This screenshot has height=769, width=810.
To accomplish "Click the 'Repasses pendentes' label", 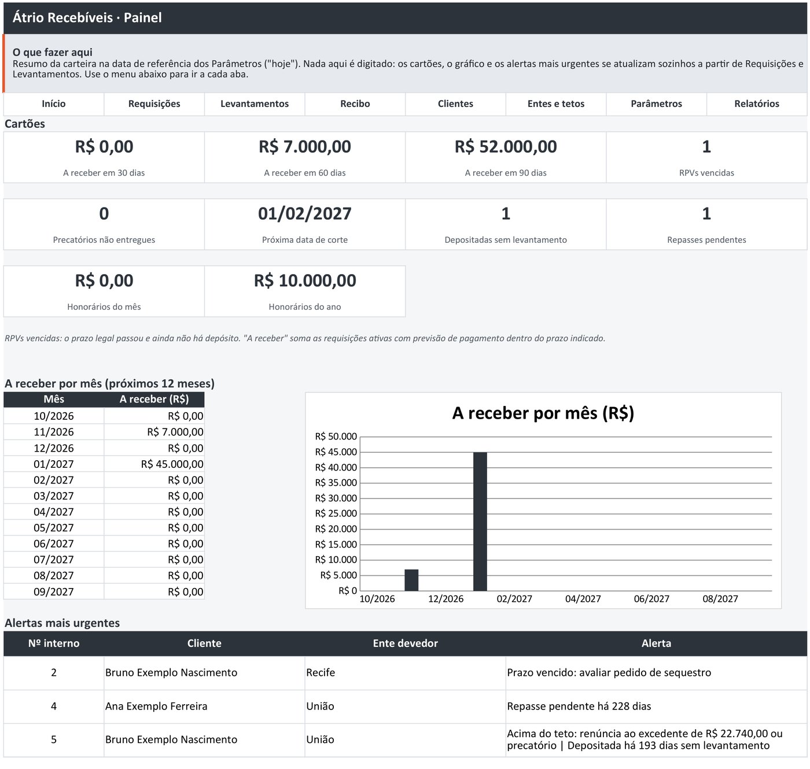I will pos(706,240).
